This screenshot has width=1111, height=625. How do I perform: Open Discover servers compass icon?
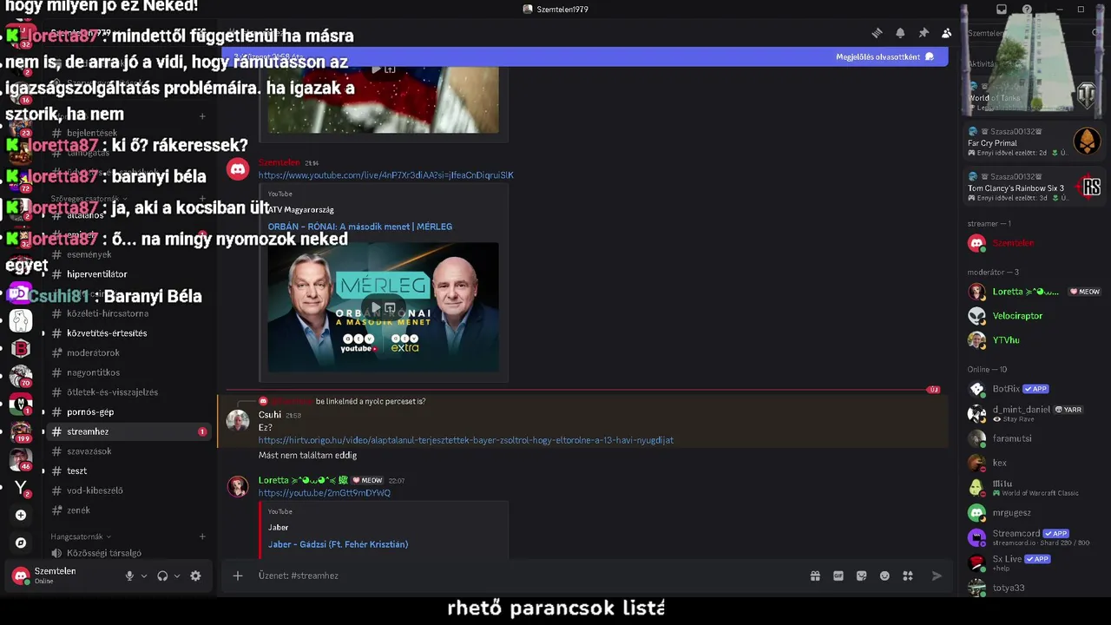point(21,543)
